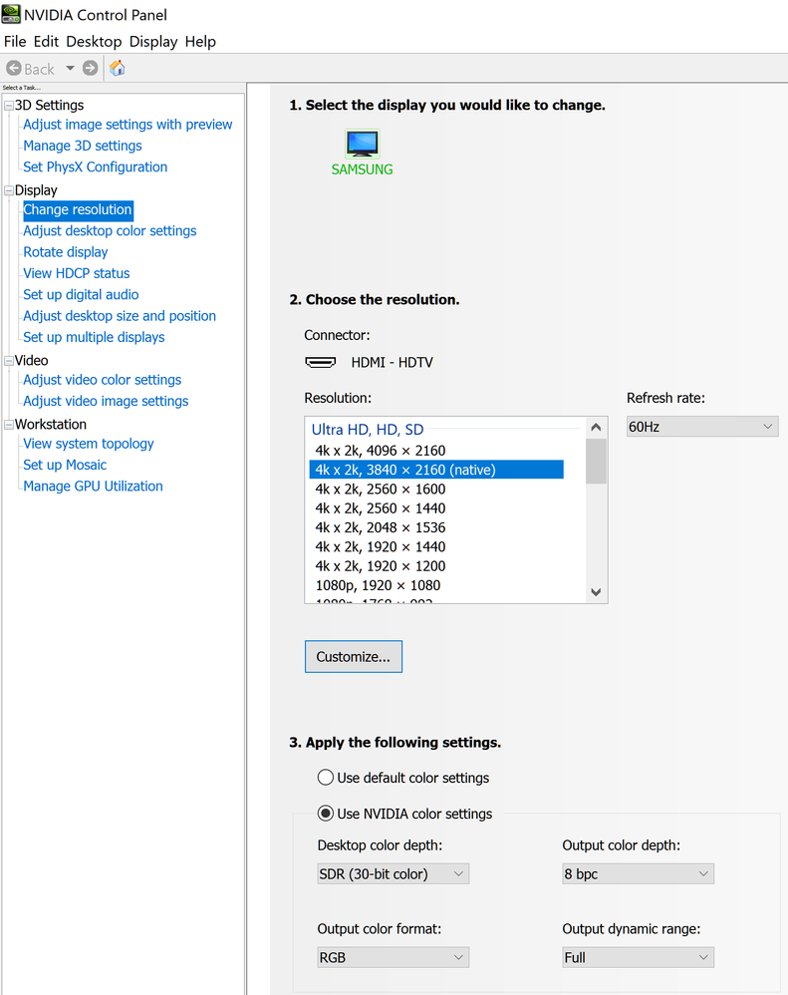The width and height of the screenshot is (788, 995).
Task: Click the Forward arrow icon in toolbar
Action: (91, 69)
